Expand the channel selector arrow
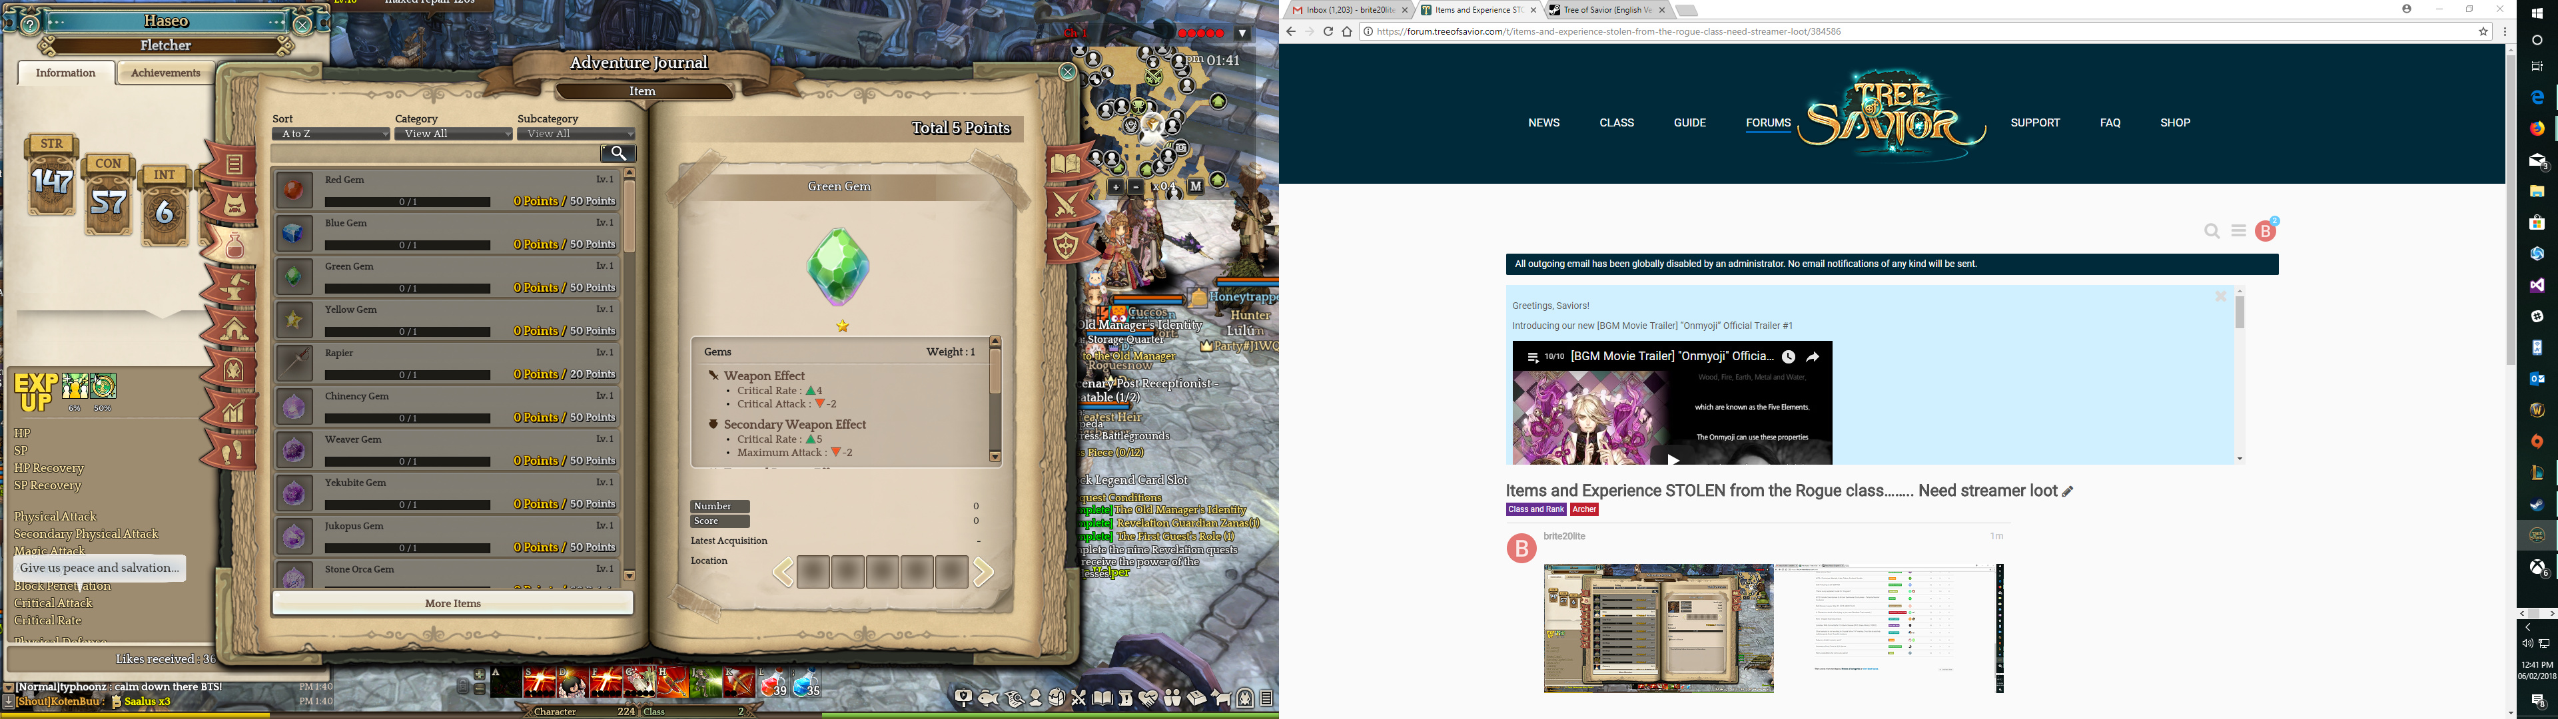This screenshot has width=2558, height=719. (1241, 34)
